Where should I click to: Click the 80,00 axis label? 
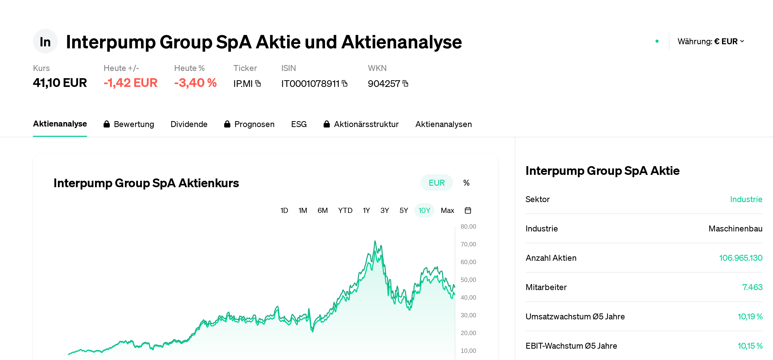click(468, 227)
